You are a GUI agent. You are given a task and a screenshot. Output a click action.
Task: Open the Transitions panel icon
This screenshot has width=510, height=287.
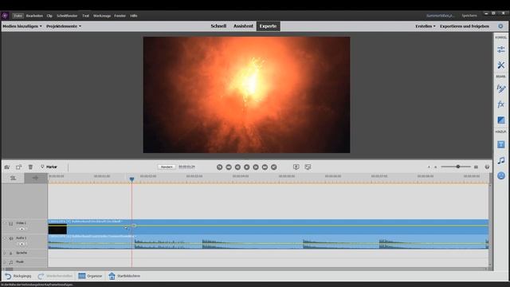[x=501, y=120]
